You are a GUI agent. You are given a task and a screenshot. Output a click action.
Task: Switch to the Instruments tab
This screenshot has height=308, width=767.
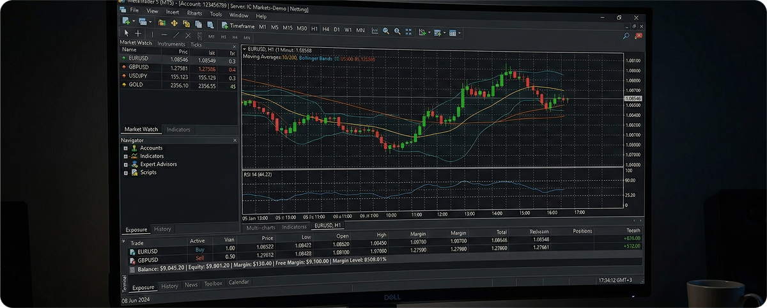coord(171,44)
